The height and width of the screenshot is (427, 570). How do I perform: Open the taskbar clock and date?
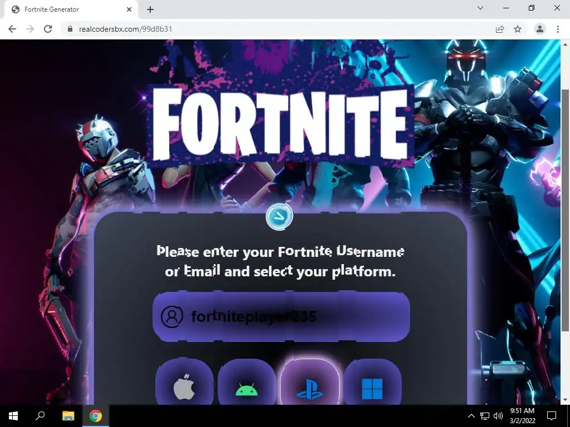tap(522, 416)
